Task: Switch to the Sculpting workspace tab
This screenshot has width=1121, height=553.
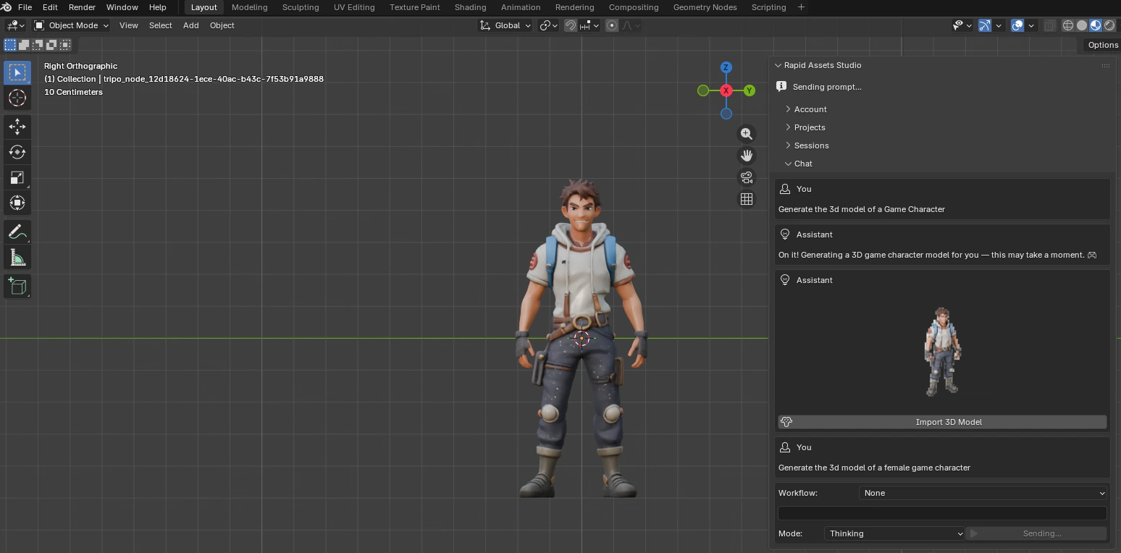Action: [x=301, y=7]
